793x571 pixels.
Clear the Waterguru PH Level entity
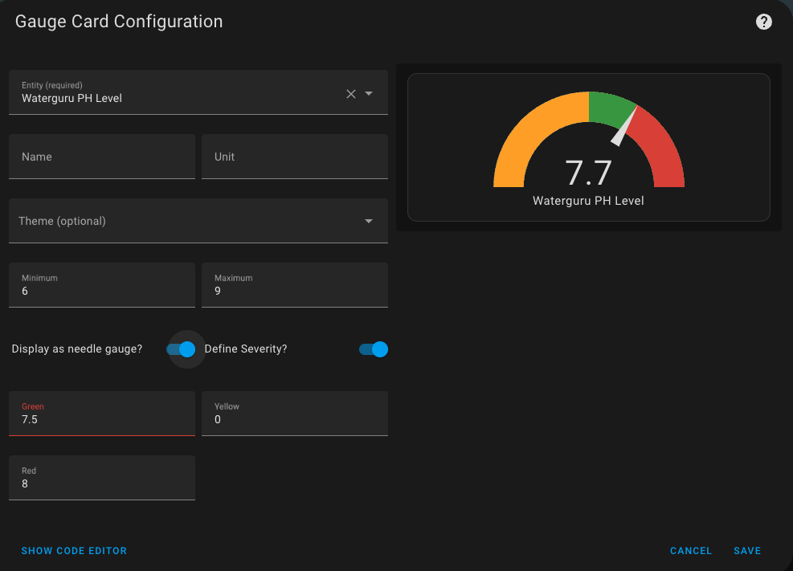[350, 93]
